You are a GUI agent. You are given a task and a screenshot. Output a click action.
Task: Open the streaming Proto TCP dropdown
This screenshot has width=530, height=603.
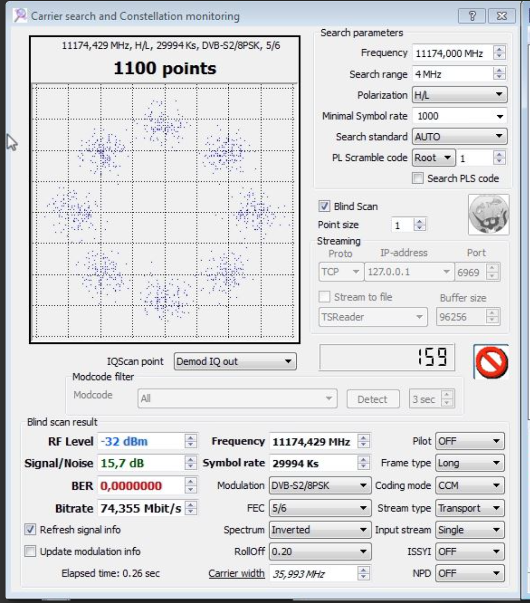click(341, 272)
